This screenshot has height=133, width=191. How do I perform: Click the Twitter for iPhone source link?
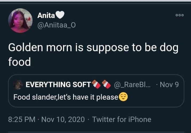coord(122,119)
